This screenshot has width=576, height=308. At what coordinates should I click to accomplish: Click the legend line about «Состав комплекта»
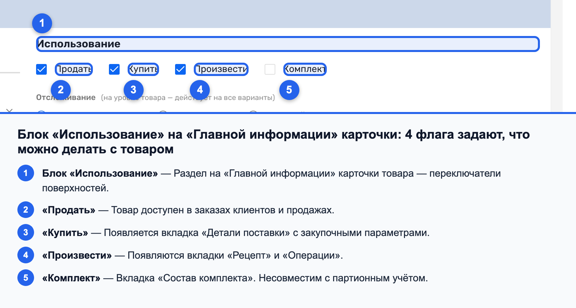(x=235, y=278)
